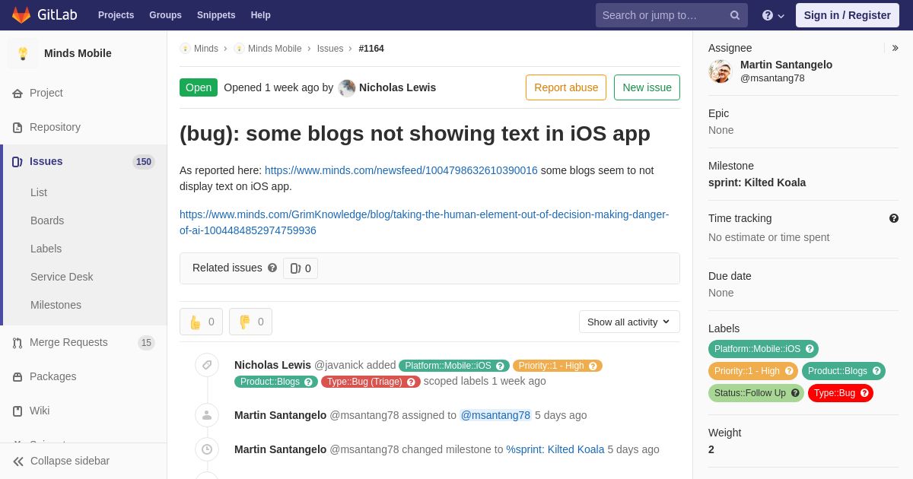The image size is (913, 479).
Task: Click the Issues icon in sidebar
Action: 17,162
